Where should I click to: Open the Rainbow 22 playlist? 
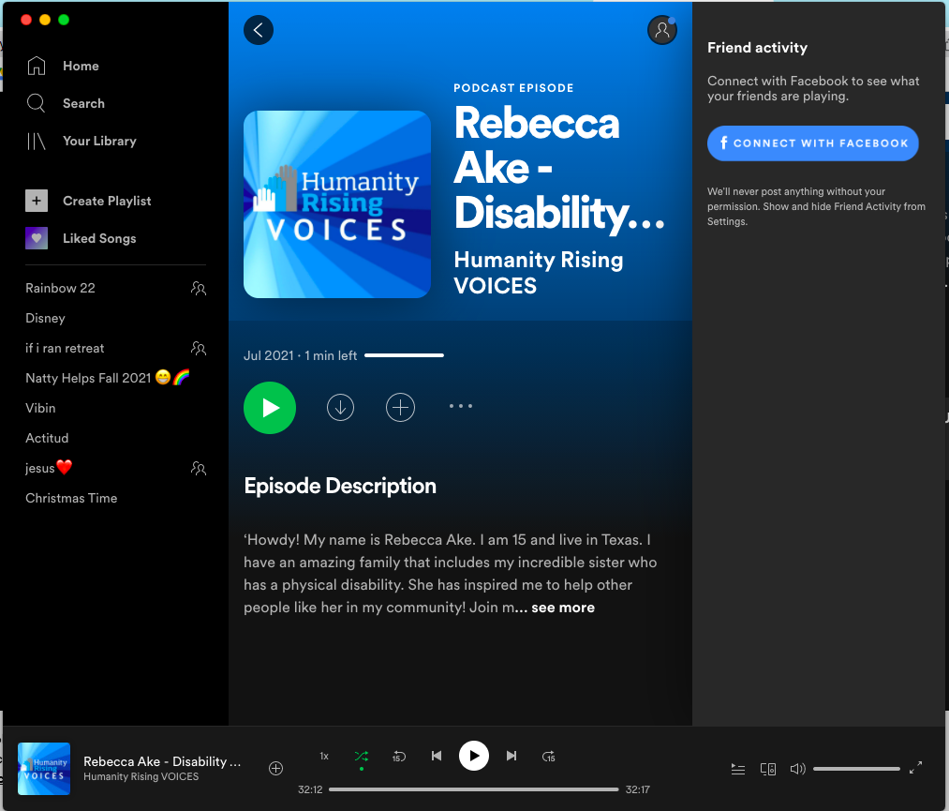coord(60,288)
